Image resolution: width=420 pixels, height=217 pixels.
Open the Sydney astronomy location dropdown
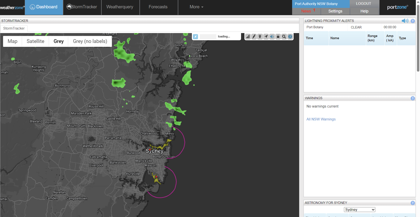click(x=359, y=209)
